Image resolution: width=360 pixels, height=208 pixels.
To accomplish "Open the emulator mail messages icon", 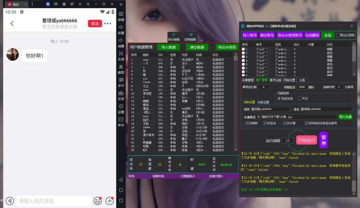I will pyautogui.click(x=72, y=4).
